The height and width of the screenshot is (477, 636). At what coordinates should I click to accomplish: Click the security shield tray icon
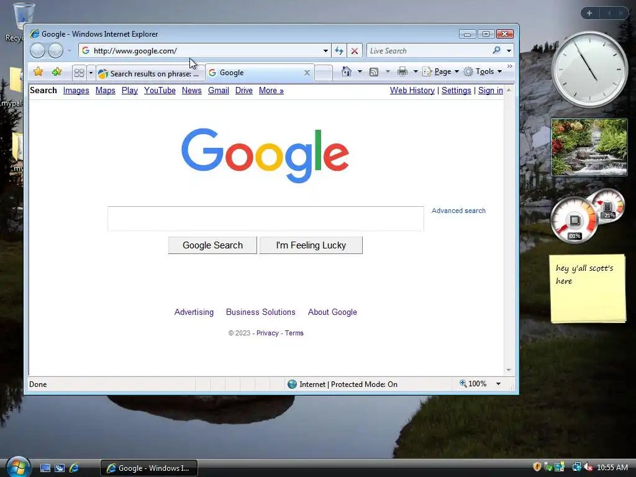point(537,467)
